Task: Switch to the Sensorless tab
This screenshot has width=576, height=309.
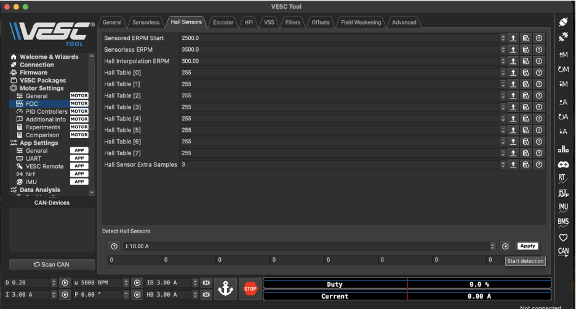Action: tap(146, 22)
